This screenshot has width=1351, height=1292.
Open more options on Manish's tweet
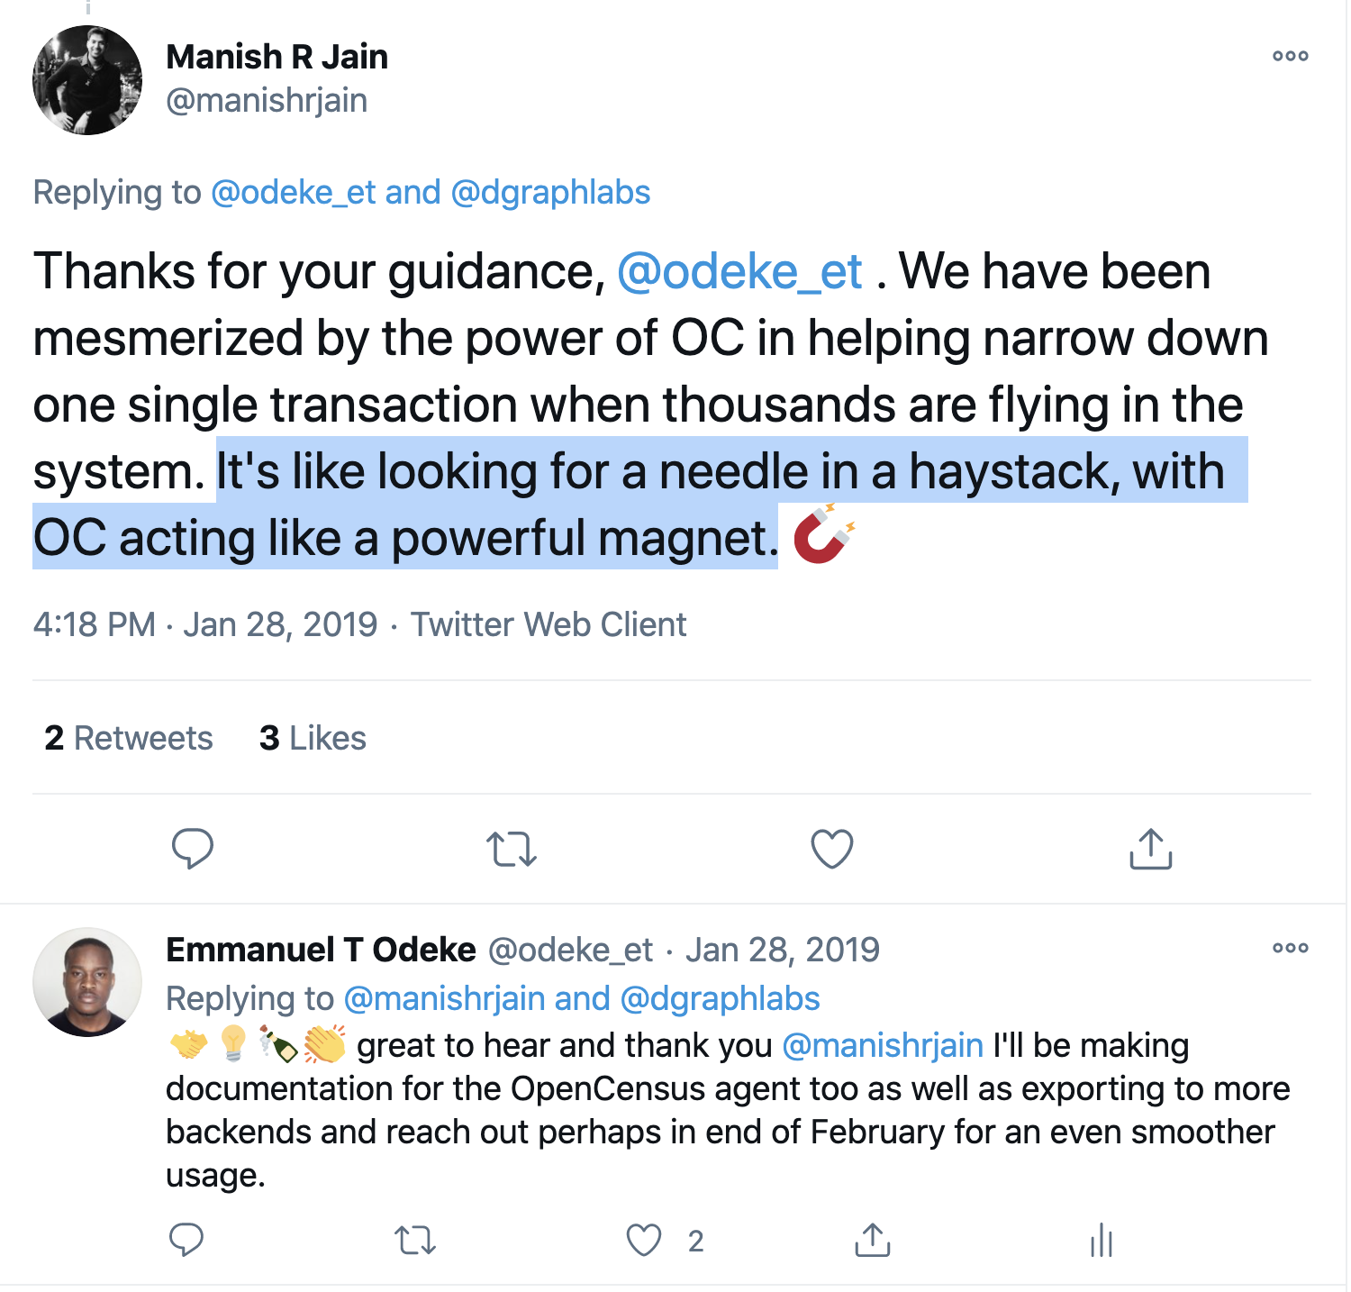click(x=1290, y=56)
